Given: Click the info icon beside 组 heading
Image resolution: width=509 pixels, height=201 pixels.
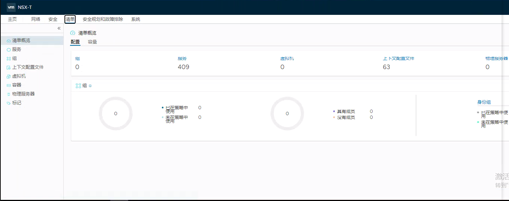Looking at the screenshot, I should (x=90, y=86).
